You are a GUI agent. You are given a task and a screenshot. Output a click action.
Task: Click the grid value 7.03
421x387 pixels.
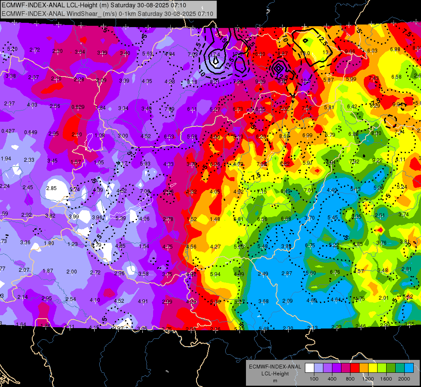193,55
